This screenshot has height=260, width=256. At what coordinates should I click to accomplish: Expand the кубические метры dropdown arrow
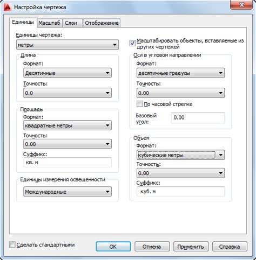pyautogui.click(x=221, y=155)
